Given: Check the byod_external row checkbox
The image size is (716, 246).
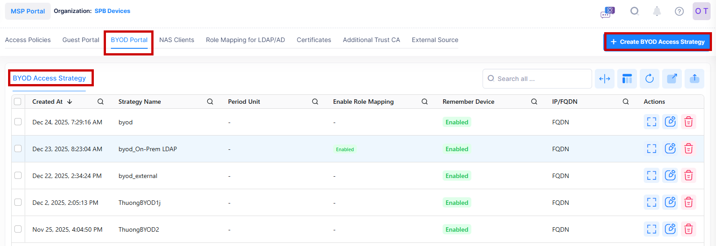Looking at the screenshot, I should coord(18,175).
